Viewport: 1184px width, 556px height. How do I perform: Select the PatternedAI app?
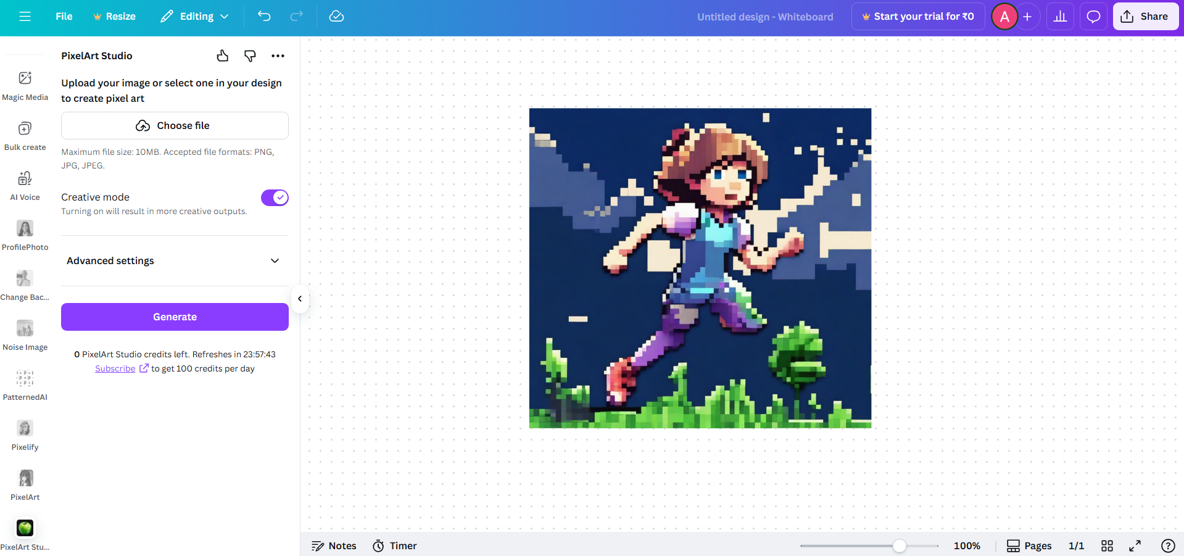click(x=25, y=384)
